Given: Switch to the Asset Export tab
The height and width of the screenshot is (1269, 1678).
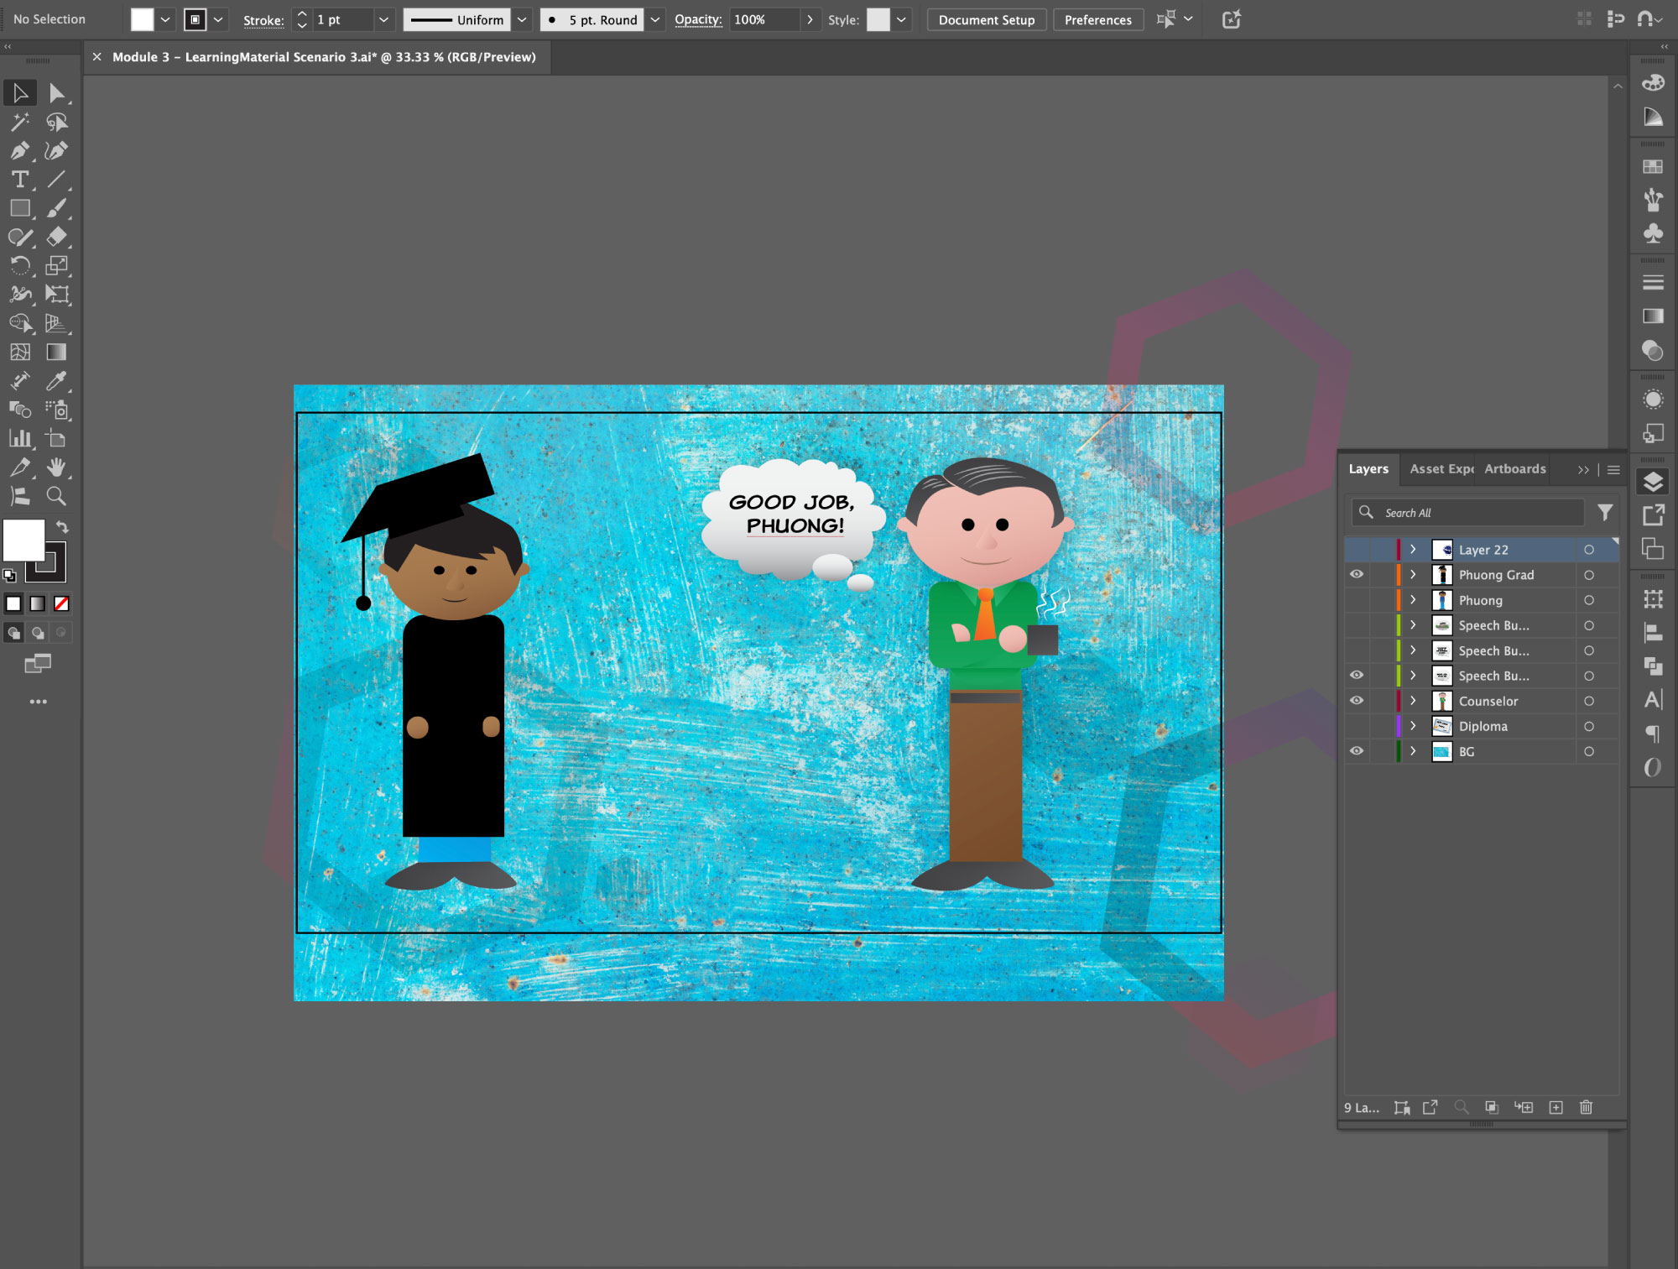Looking at the screenshot, I should (x=1441, y=469).
